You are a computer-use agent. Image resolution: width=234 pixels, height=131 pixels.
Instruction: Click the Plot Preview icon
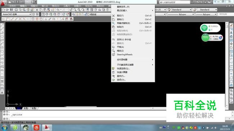click(20, 10)
